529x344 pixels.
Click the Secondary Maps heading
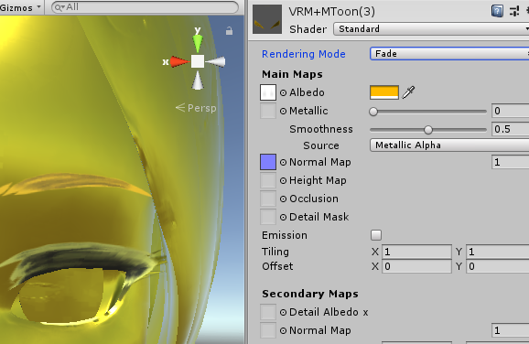(310, 294)
